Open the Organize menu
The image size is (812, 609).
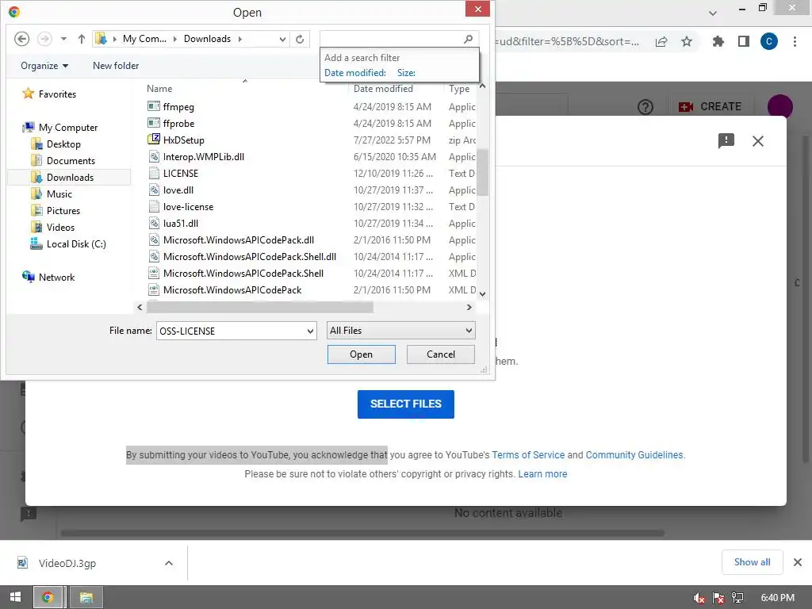(44, 66)
